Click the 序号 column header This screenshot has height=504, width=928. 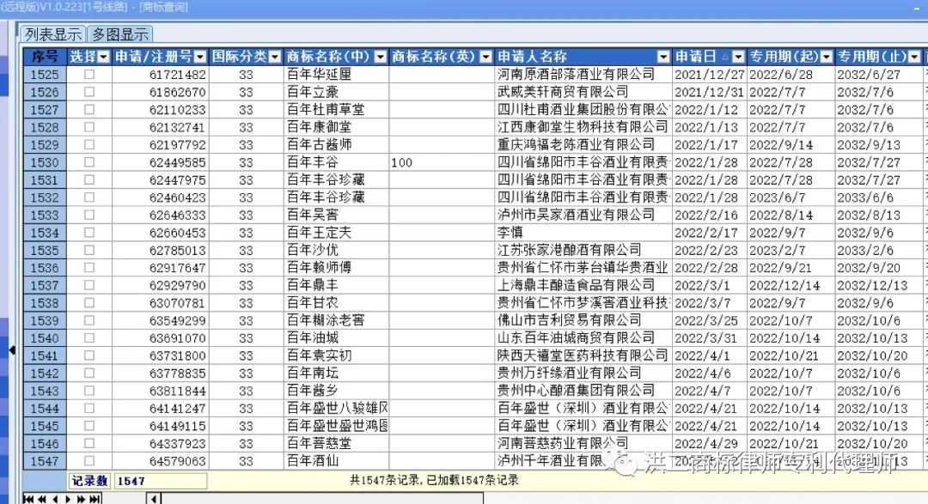coord(45,57)
